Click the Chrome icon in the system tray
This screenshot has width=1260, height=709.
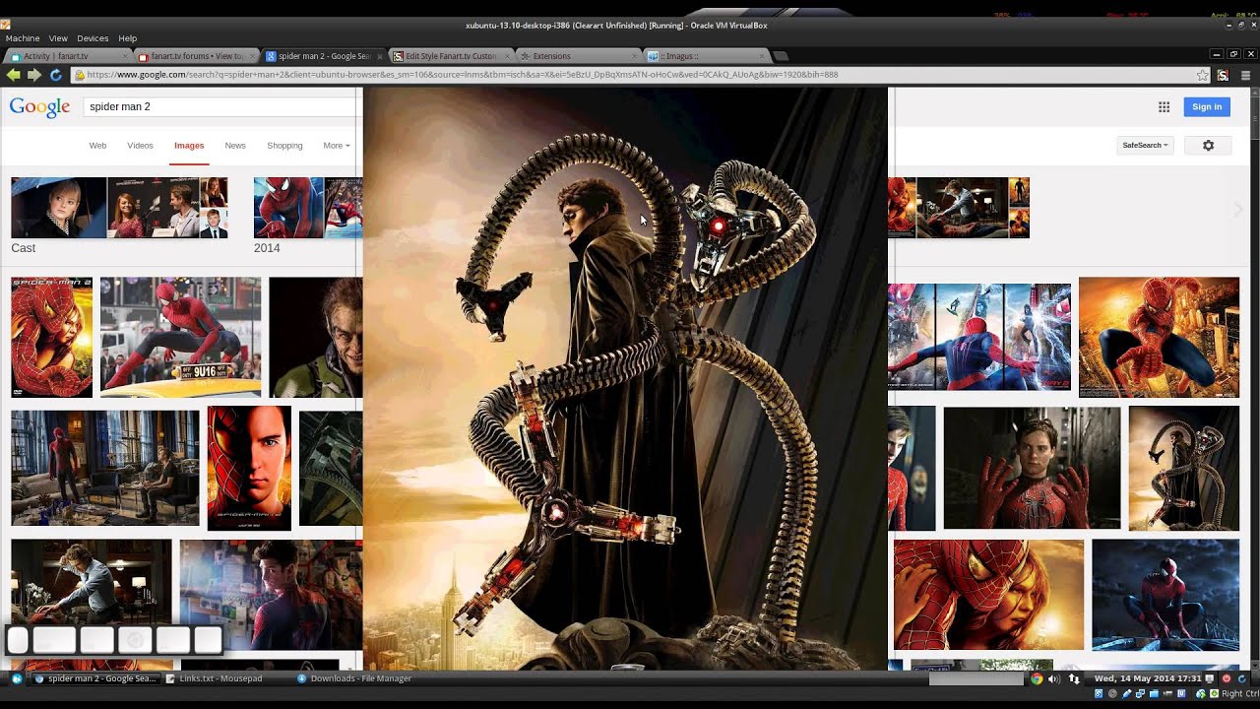pos(1037,678)
